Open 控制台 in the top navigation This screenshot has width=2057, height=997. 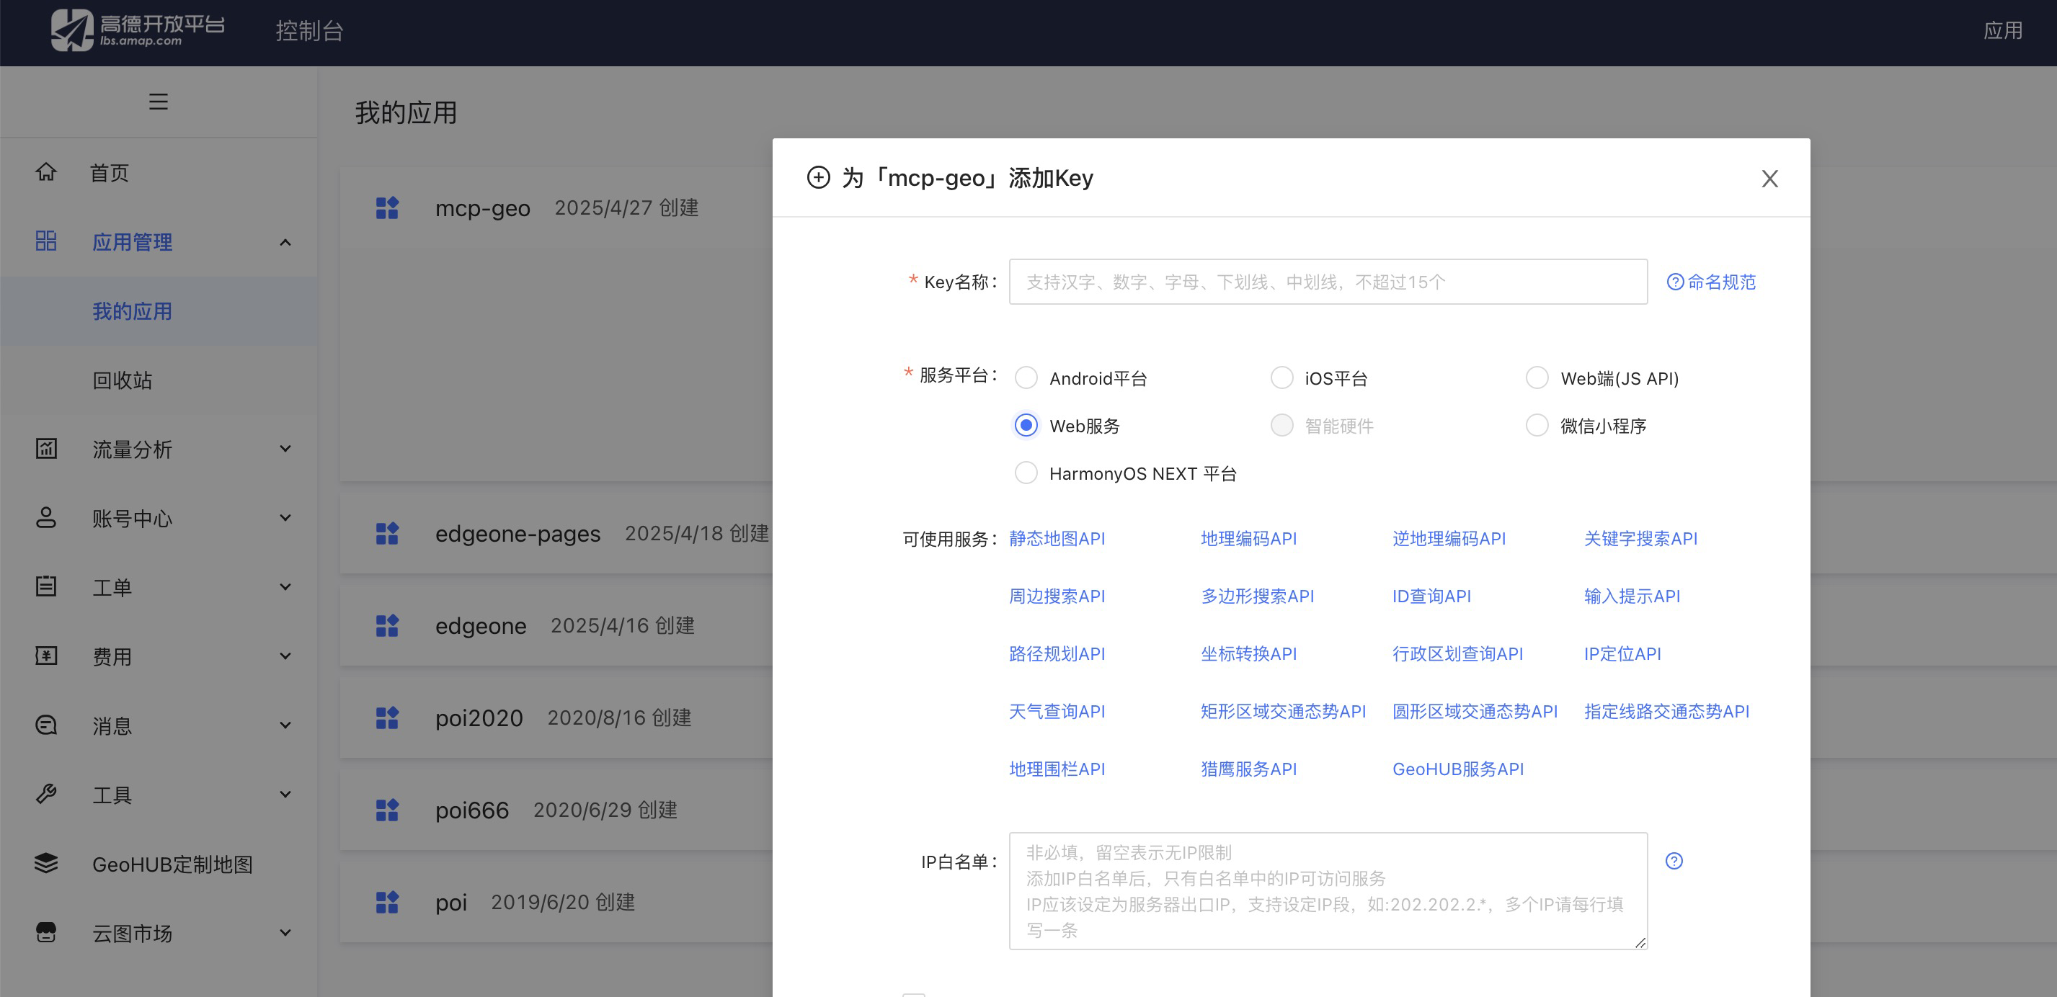coord(310,31)
